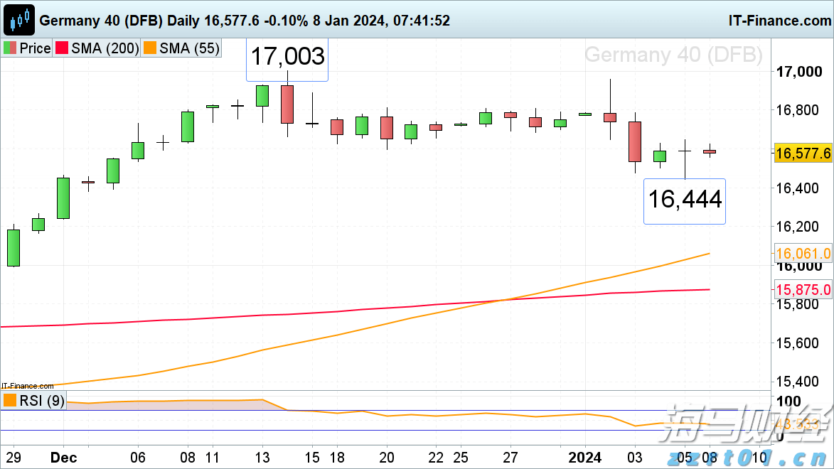Click the red 15,875.0 price tag on the right axis
834x469 pixels.
click(803, 289)
